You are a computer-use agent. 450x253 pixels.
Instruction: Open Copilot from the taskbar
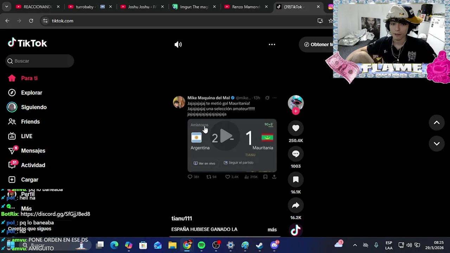129,245
